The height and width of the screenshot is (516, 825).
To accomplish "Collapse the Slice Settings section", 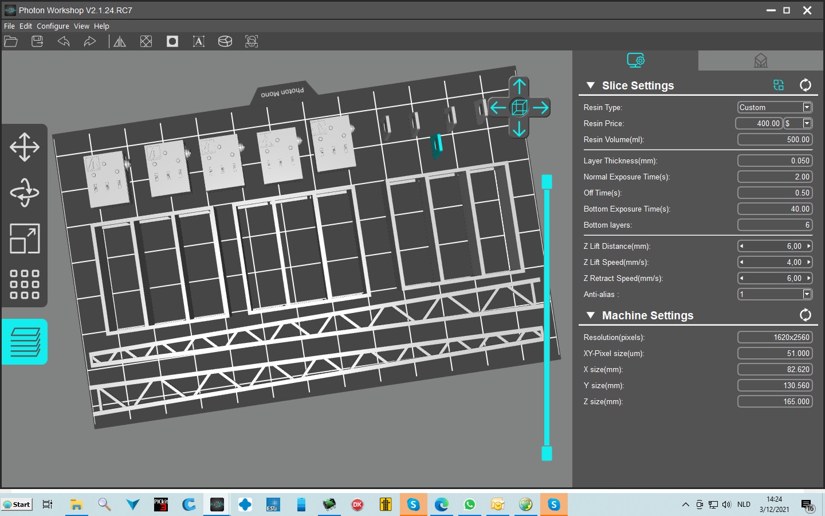I will click(591, 85).
